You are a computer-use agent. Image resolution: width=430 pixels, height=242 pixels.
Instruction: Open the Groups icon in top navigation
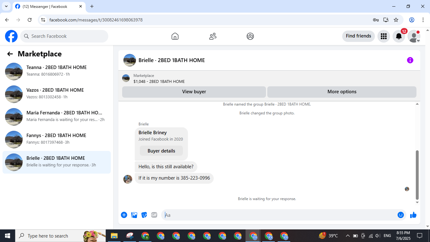(x=250, y=36)
